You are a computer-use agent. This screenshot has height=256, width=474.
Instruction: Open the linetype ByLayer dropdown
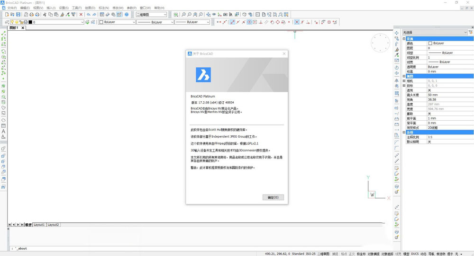point(155,22)
